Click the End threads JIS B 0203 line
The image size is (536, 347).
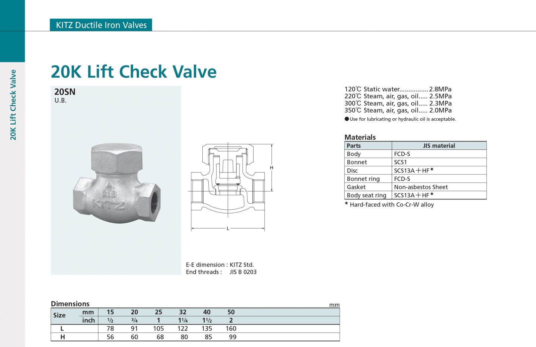pyautogui.click(x=221, y=272)
